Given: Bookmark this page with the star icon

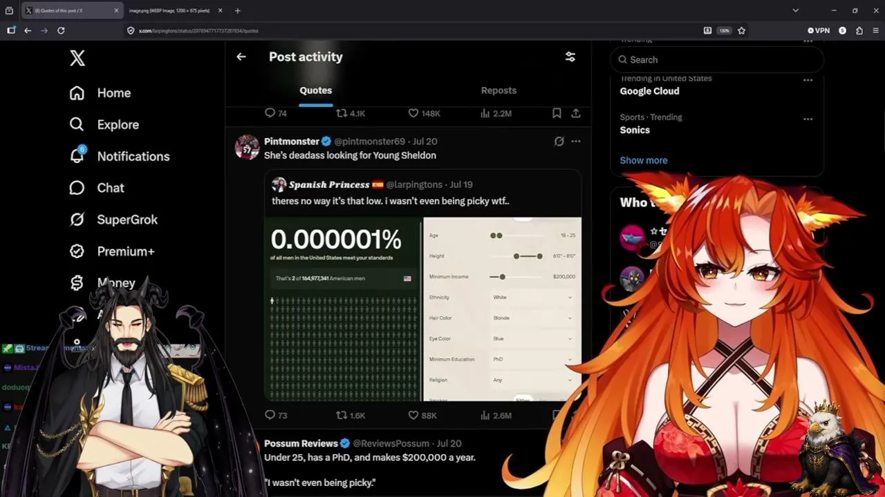Looking at the screenshot, I should 741,30.
